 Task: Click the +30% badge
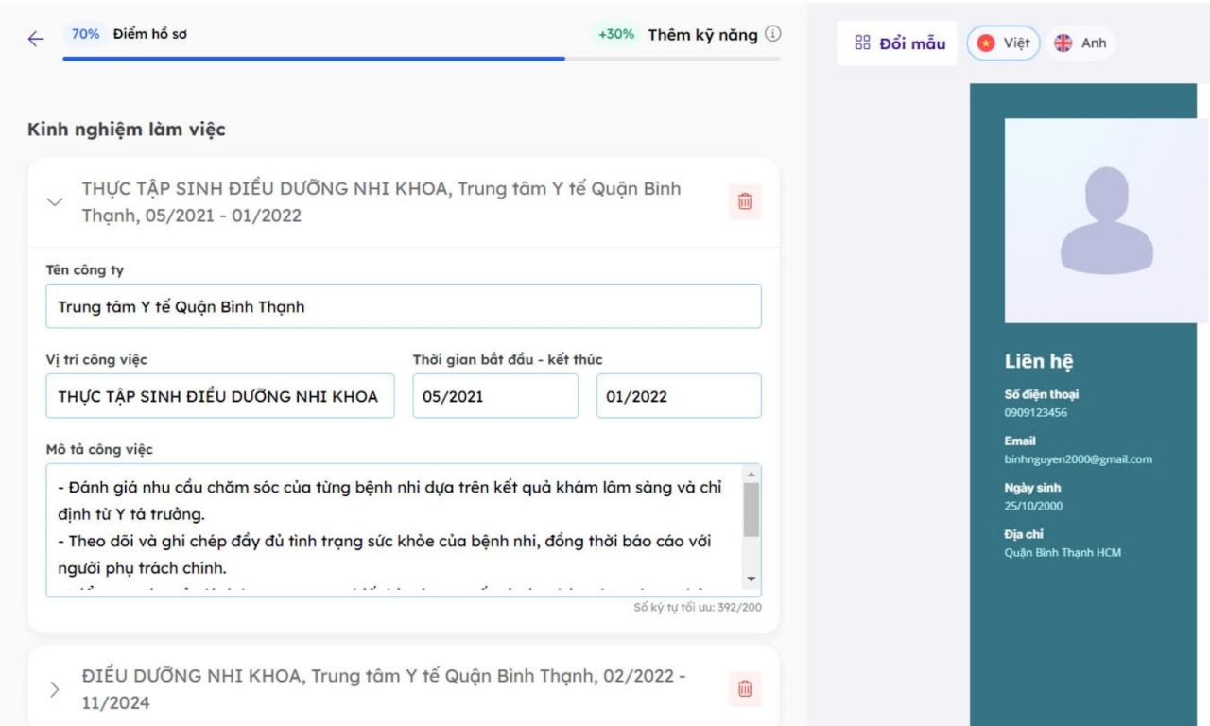tap(616, 35)
